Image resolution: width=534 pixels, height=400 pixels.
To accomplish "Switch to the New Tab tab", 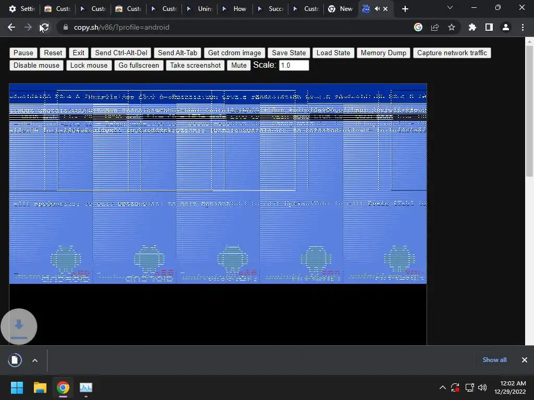I will tap(341, 9).
